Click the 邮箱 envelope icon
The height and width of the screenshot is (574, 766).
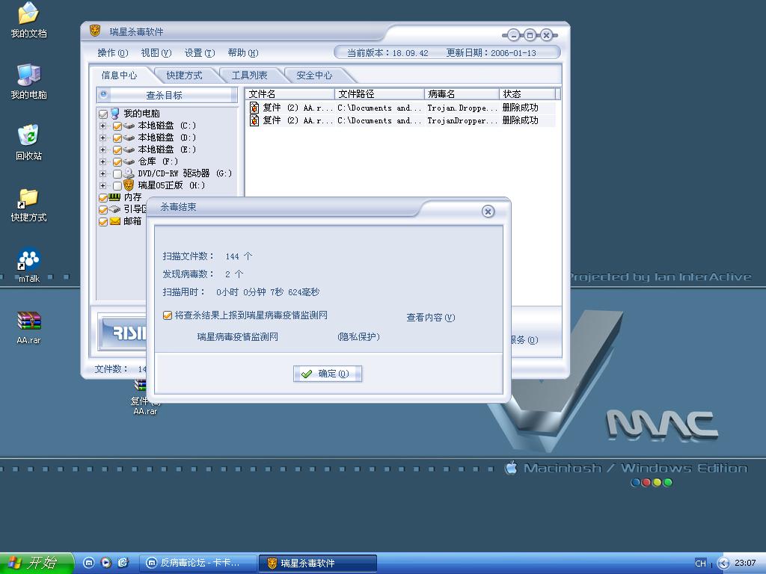point(114,221)
